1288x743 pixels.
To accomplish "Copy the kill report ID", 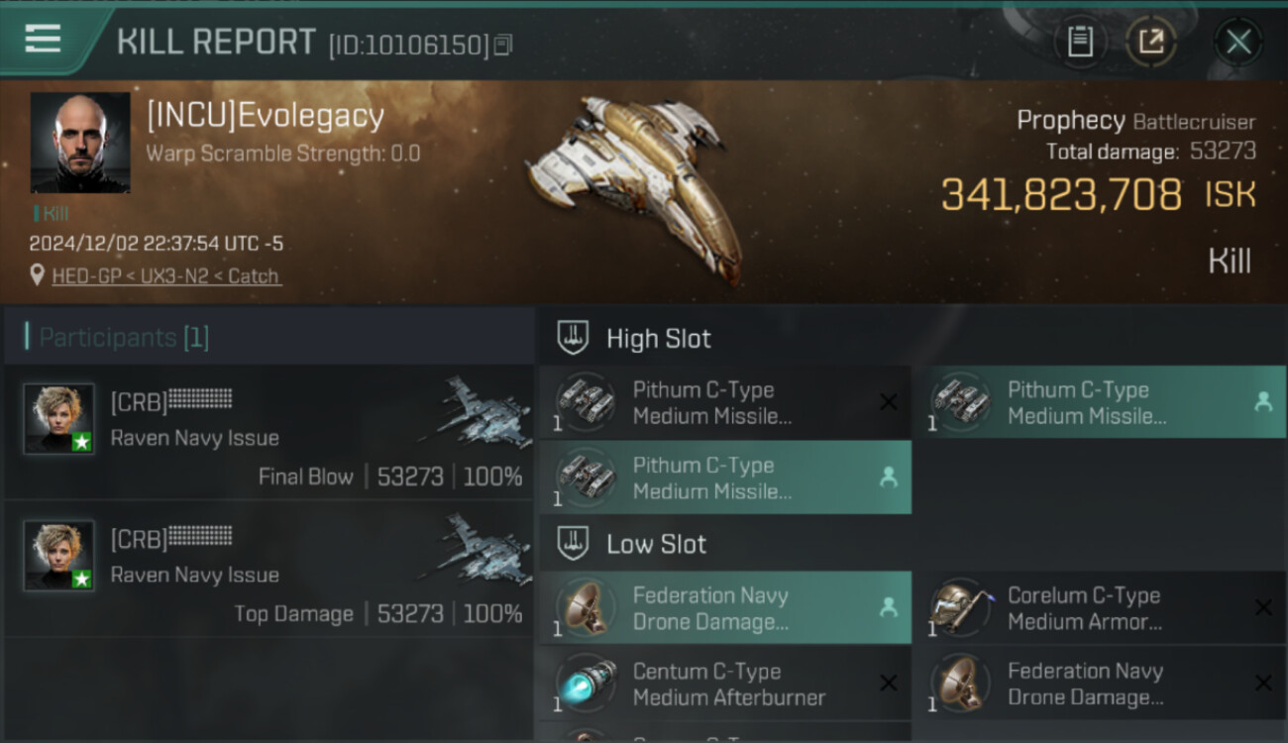I will 503,46.
